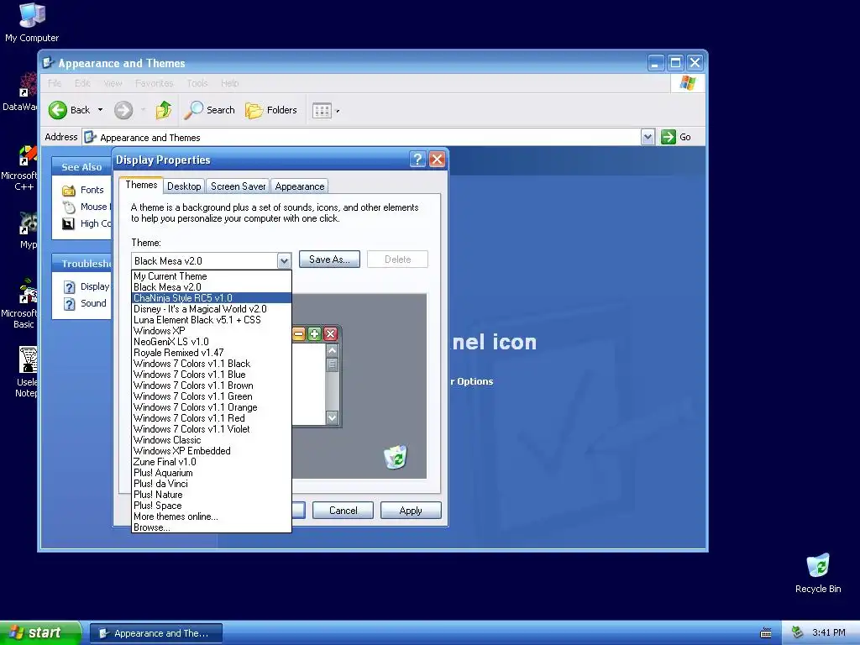This screenshot has height=645, width=860.
Task: Select ChaNinja Style RC5 v1.0 theme
Action: 212,298
